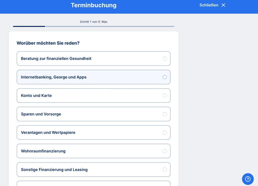The image size is (258, 186).
Task: Choose the Beratung zur finanziellen Gesundheit option card
Action: pyautogui.click(x=93, y=58)
